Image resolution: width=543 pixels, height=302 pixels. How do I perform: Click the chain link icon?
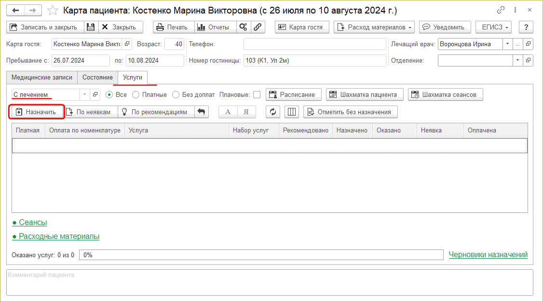pyautogui.click(x=258, y=27)
